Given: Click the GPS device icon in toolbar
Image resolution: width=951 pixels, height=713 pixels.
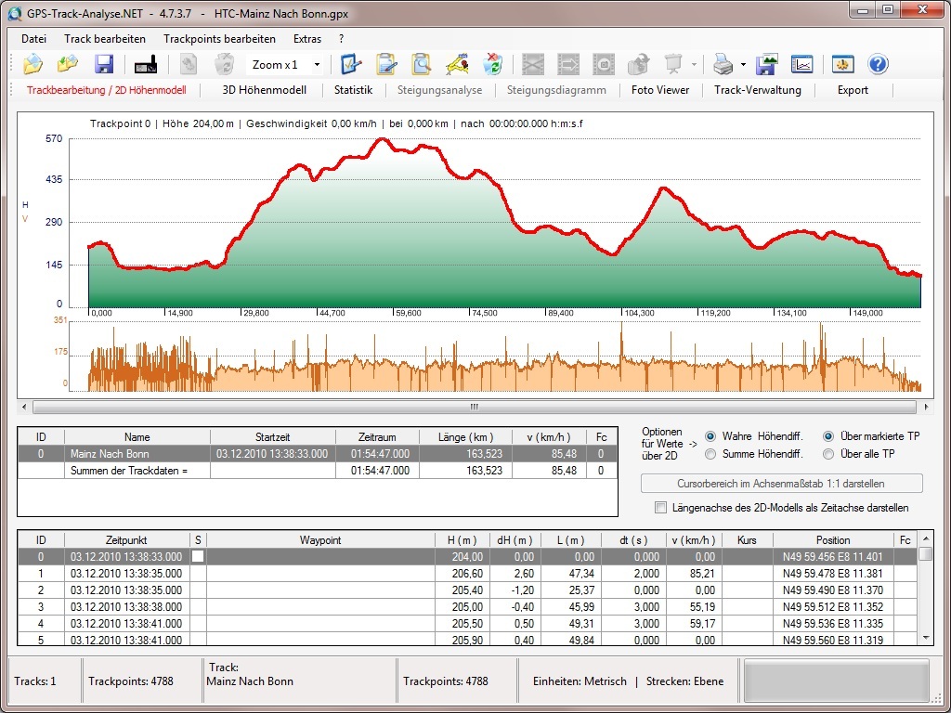Looking at the screenshot, I should point(146,64).
